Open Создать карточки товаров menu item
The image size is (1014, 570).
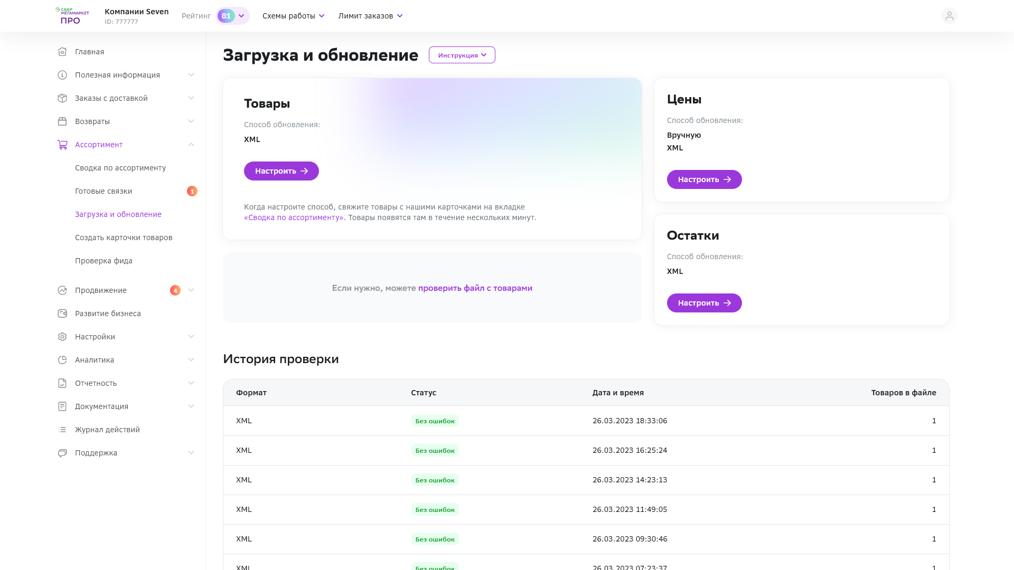(124, 237)
